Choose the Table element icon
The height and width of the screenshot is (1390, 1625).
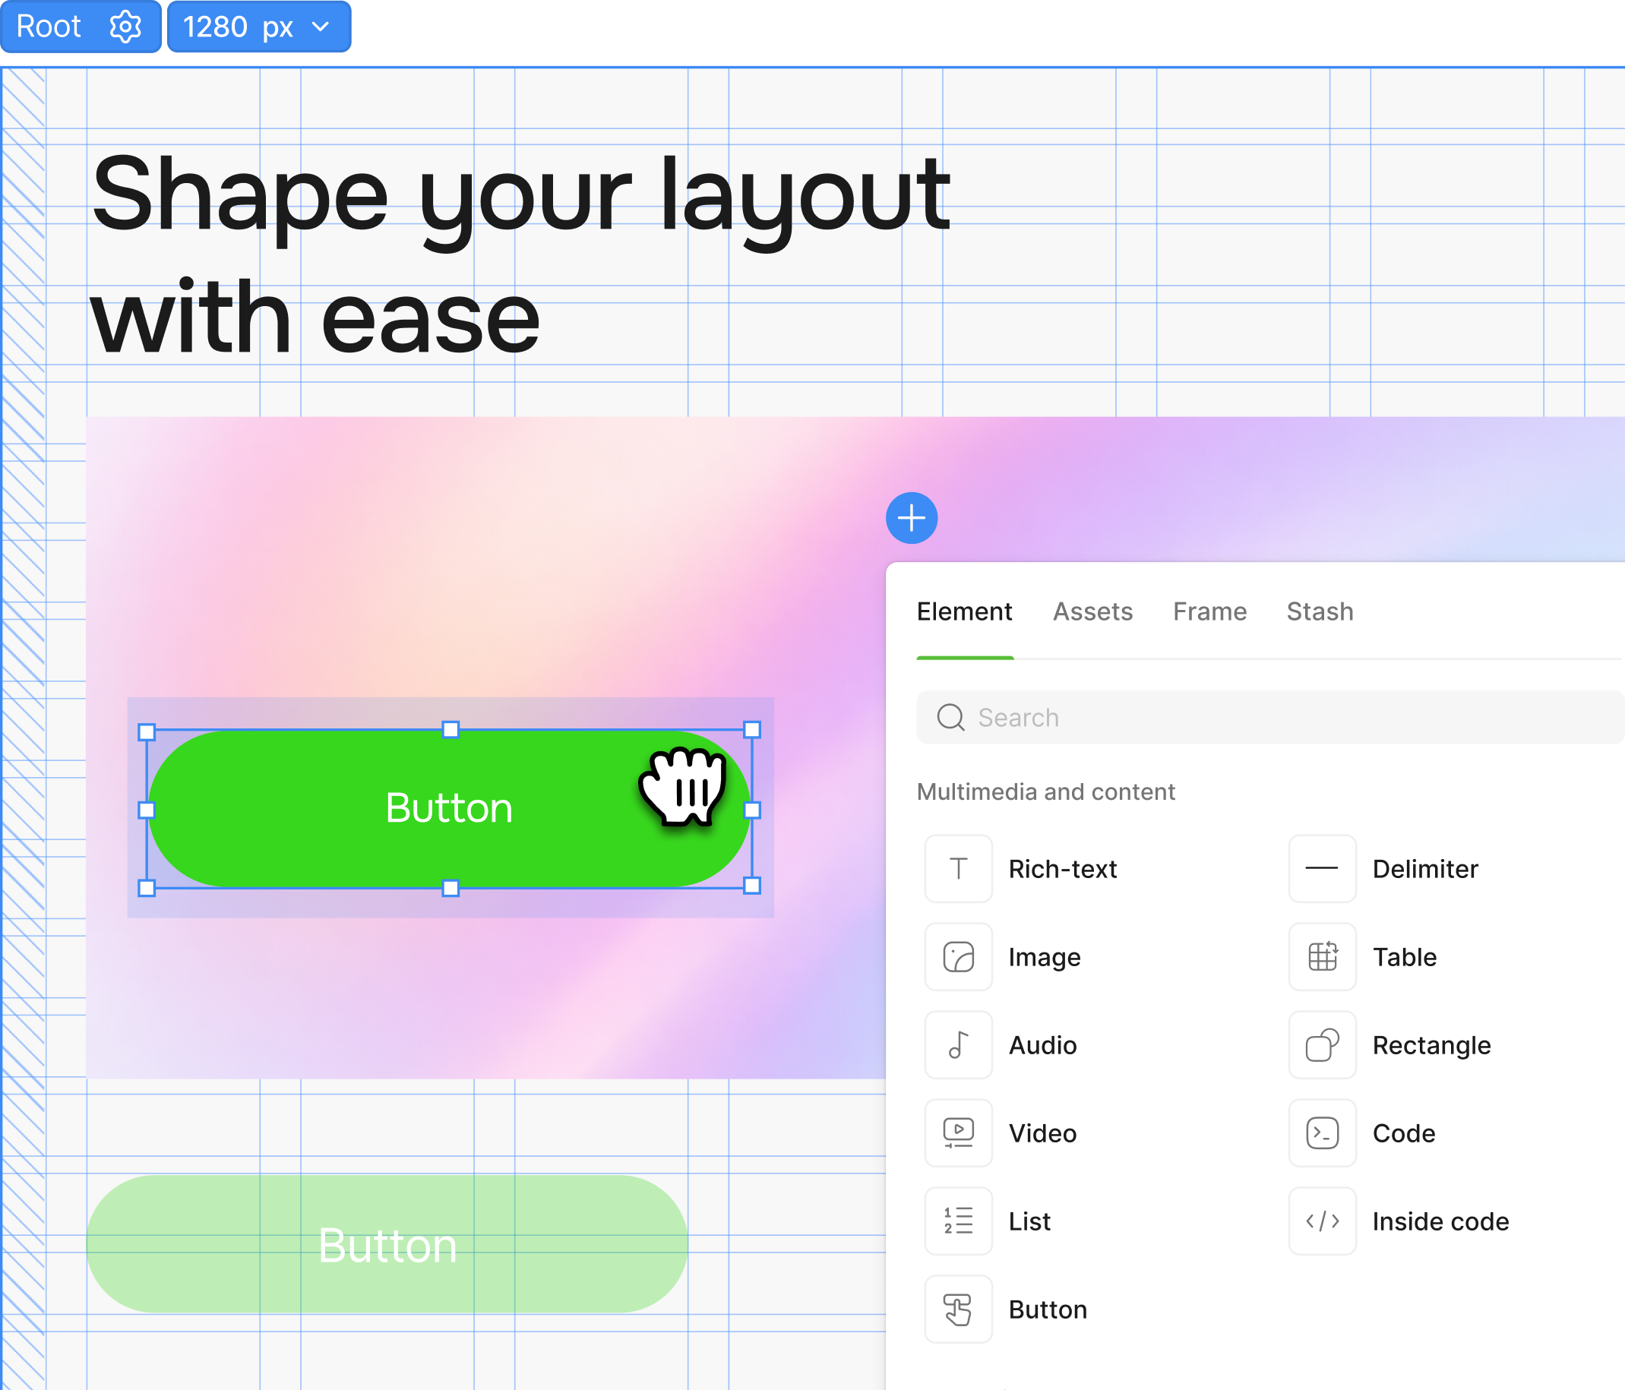1323,957
